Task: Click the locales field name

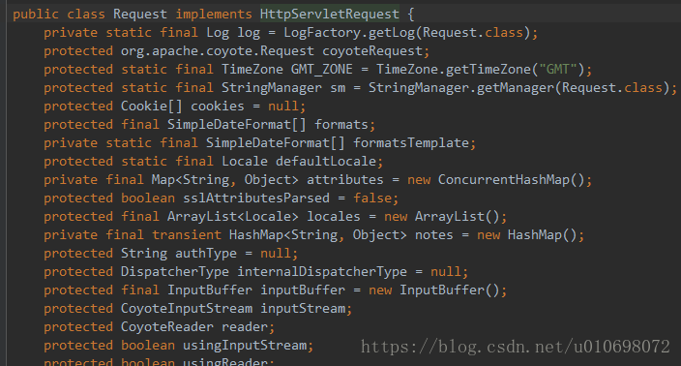Action: 334,217
